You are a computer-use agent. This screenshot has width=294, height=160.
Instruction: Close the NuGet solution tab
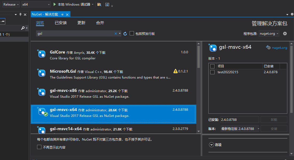(67, 14)
